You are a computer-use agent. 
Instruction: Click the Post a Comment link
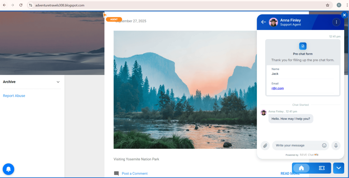134,174
